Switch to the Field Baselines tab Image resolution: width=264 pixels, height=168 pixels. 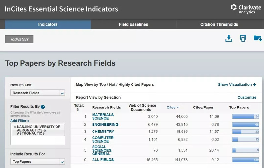pyautogui.click(x=133, y=24)
